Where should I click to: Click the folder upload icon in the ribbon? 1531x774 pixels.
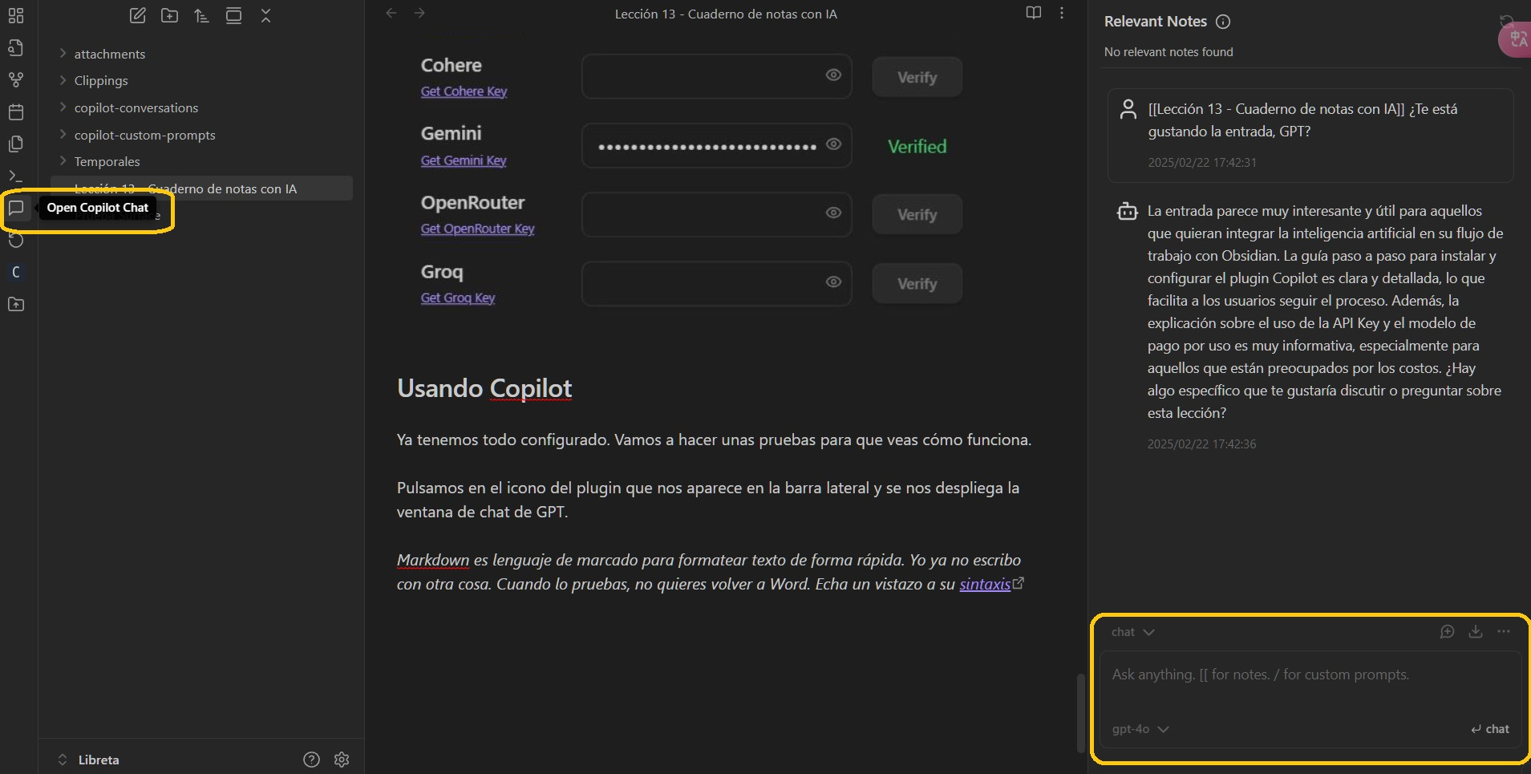(x=16, y=304)
